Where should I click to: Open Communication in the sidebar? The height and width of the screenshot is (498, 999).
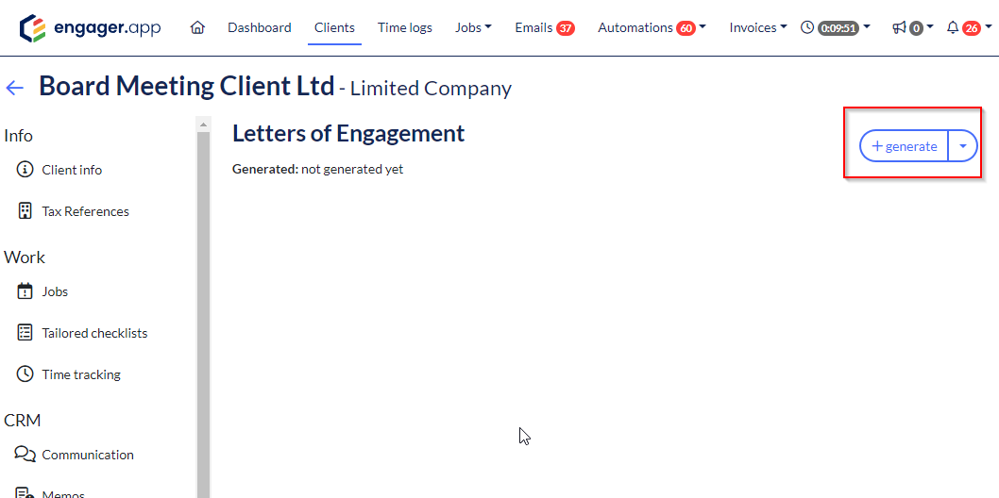tap(88, 455)
